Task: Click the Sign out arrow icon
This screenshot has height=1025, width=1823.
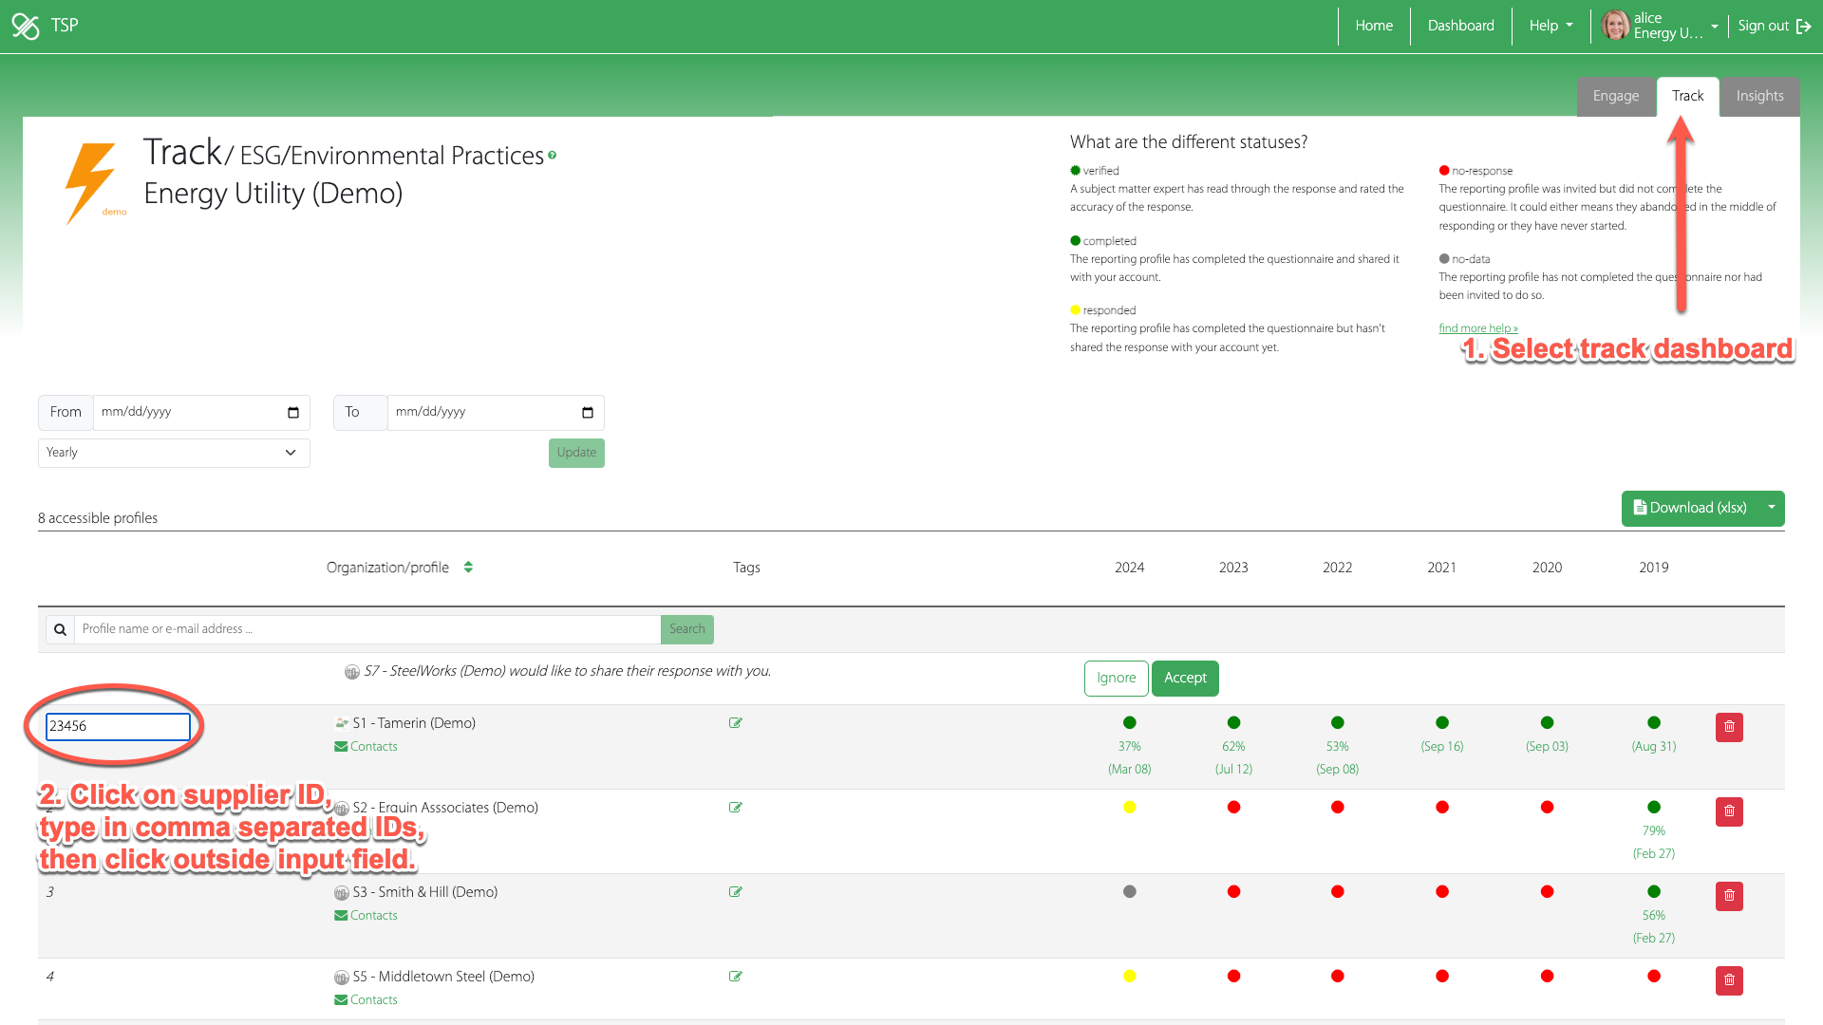Action: (x=1803, y=27)
